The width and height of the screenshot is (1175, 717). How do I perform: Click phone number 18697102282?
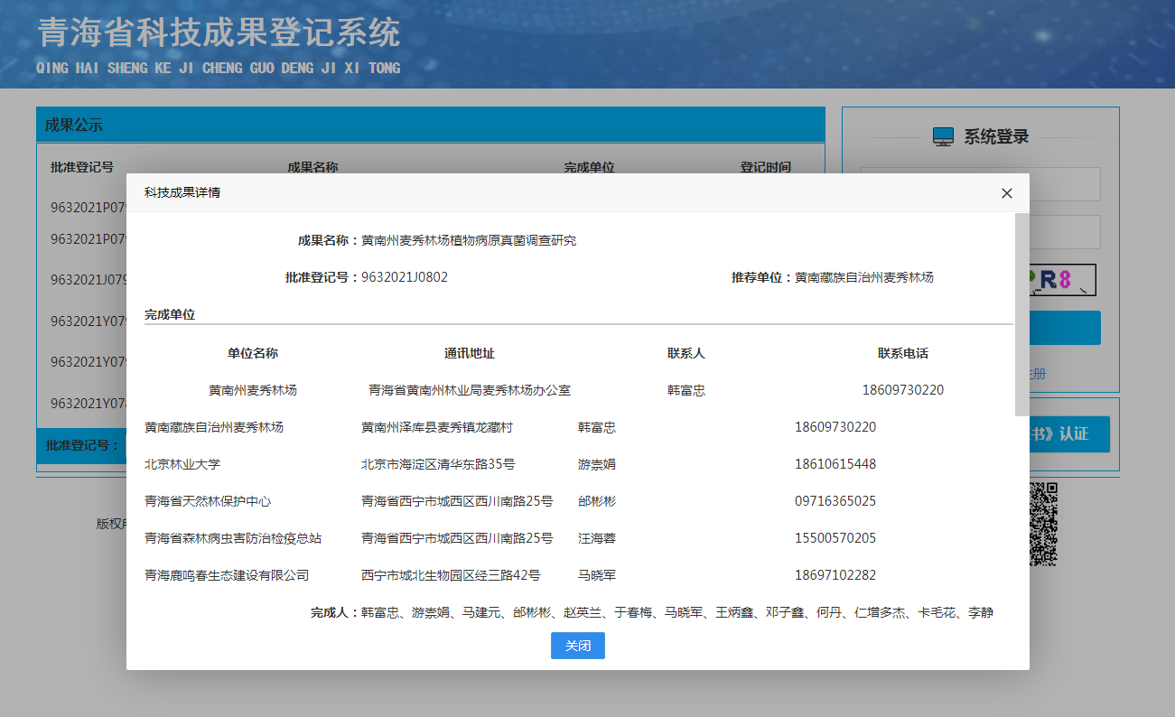835,575
